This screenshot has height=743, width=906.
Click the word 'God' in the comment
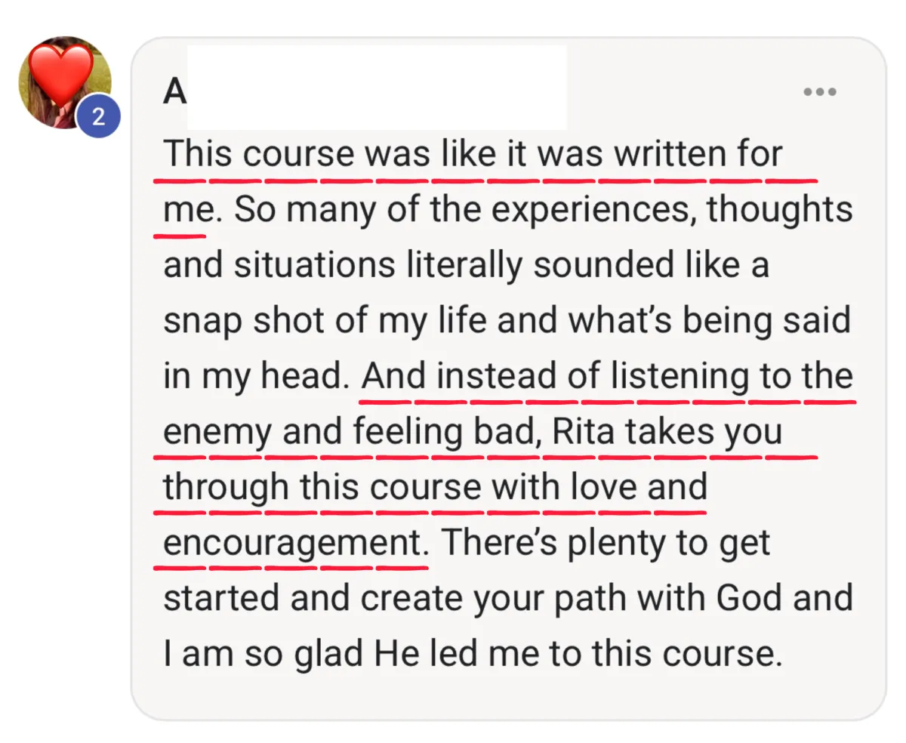click(x=749, y=599)
